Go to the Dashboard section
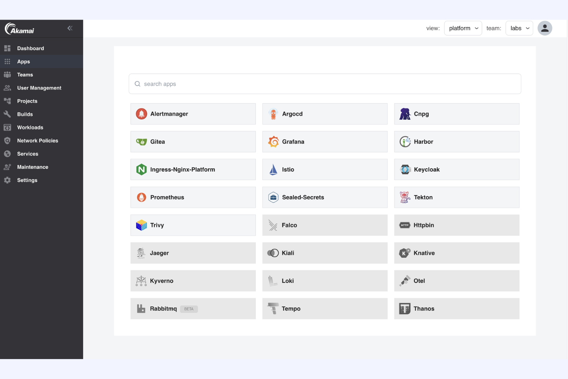The image size is (568, 379). [x=30, y=48]
